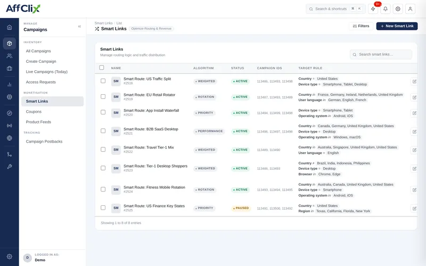Click the PAUSED status badge
This screenshot has width=426, height=266.
point(241,208)
